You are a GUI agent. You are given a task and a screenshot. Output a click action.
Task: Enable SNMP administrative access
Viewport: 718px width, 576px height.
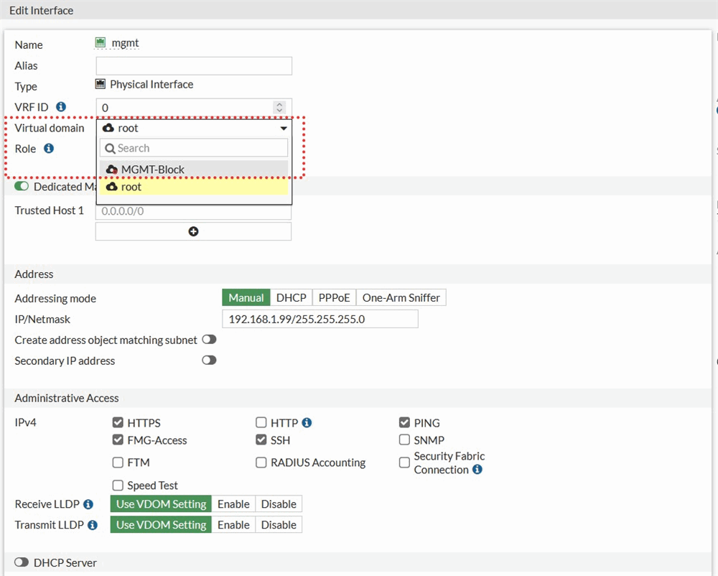click(405, 440)
